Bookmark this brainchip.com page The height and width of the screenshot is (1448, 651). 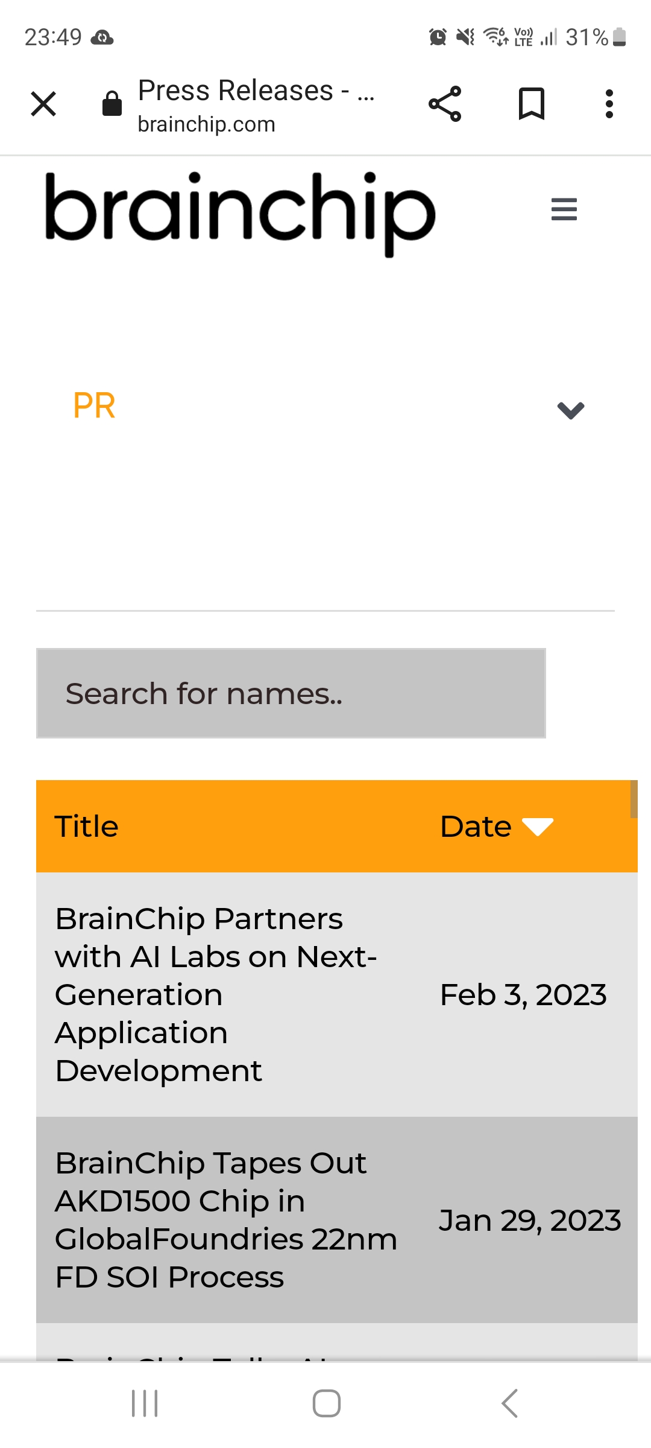(532, 104)
